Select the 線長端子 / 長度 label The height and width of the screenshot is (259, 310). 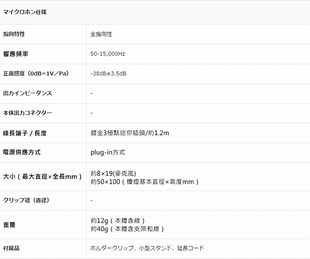(x=25, y=133)
